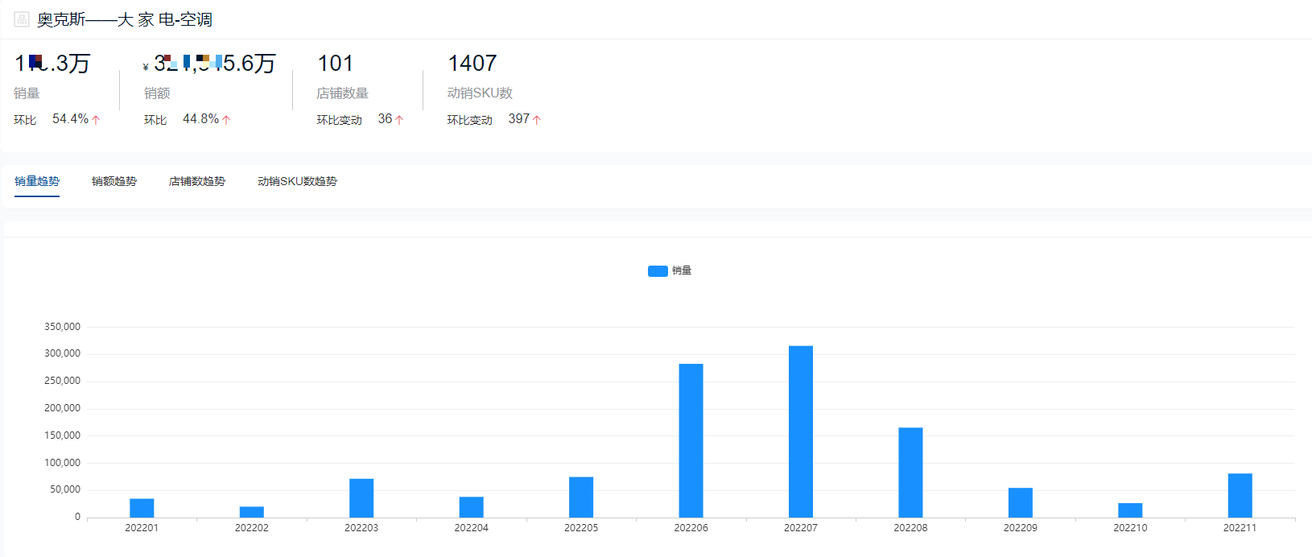Click the up arrow next to 54.4%

[96, 120]
